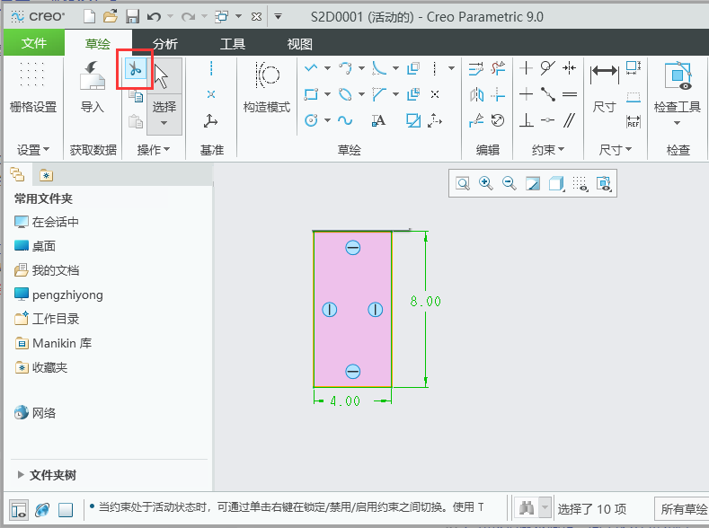This screenshot has width=709, height=528.
Task: Click the Thicken edge tool
Action: coord(413,94)
